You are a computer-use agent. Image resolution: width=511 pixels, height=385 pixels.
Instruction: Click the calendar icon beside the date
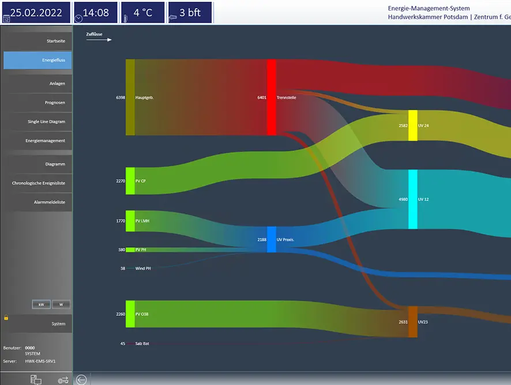(6, 20)
